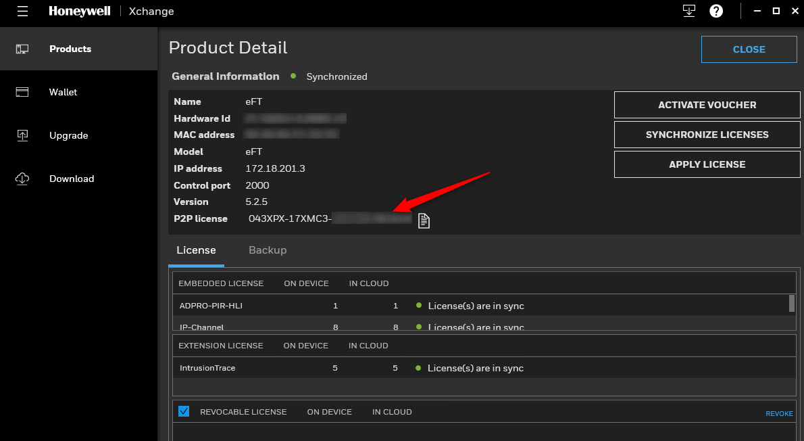
Task: Switch to the Backup tab
Action: (x=268, y=250)
